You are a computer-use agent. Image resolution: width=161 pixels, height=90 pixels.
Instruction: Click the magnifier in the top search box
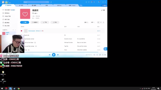(48, 2)
